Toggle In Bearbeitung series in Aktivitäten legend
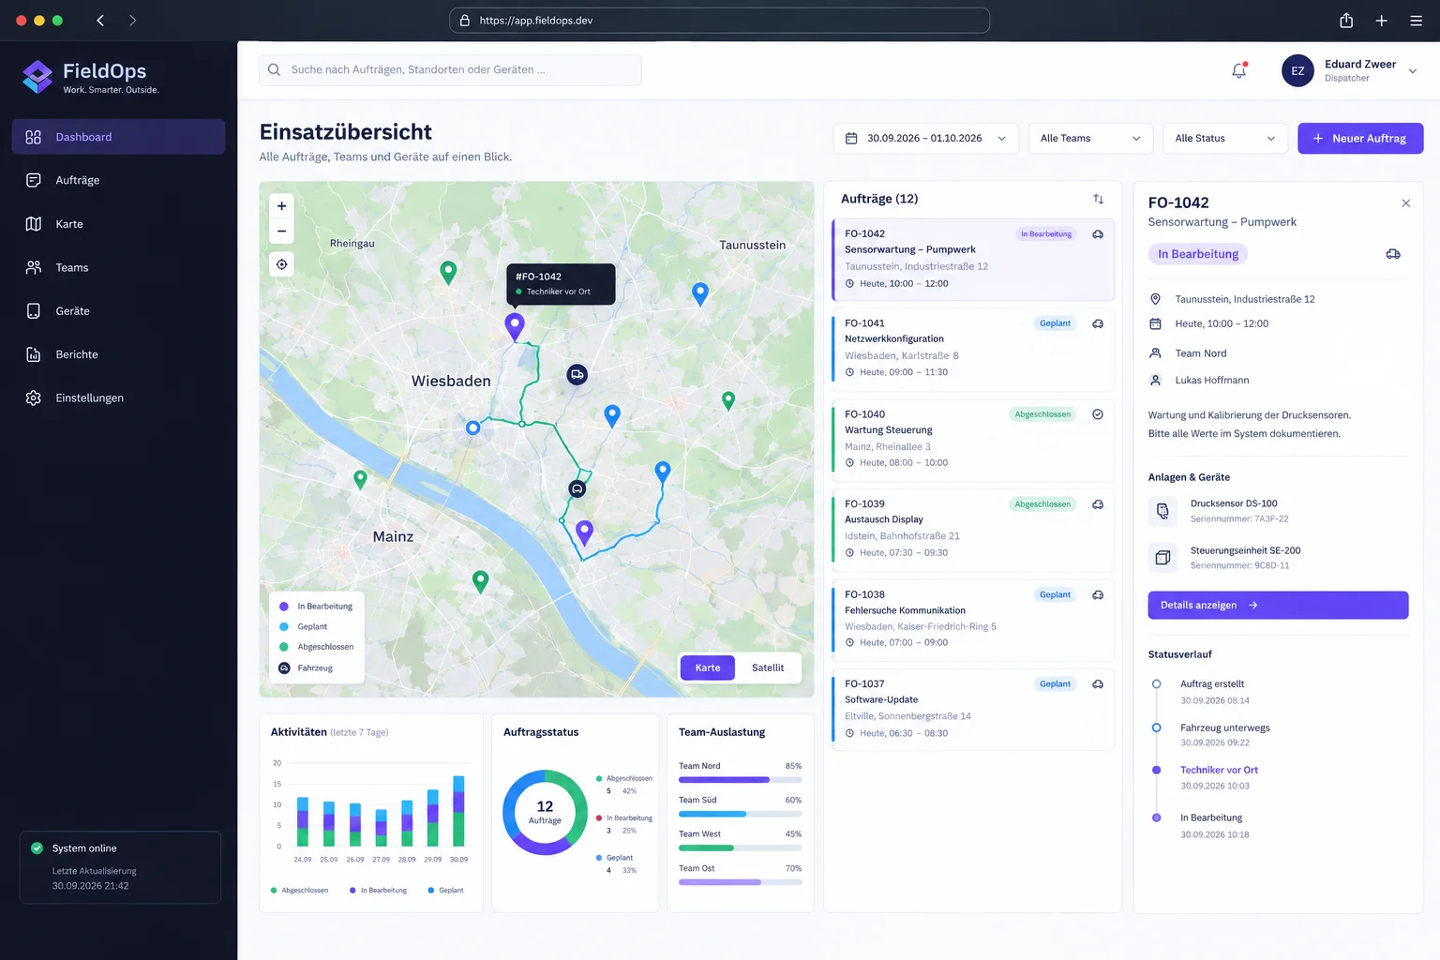The width and height of the screenshot is (1440, 960). click(378, 891)
